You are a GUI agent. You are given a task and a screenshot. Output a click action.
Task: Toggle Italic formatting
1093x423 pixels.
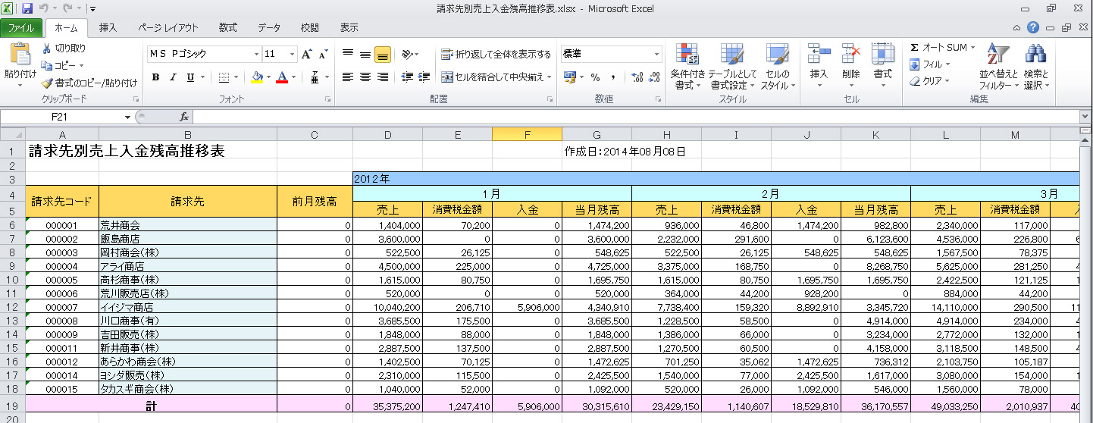(x=173, y=77)
